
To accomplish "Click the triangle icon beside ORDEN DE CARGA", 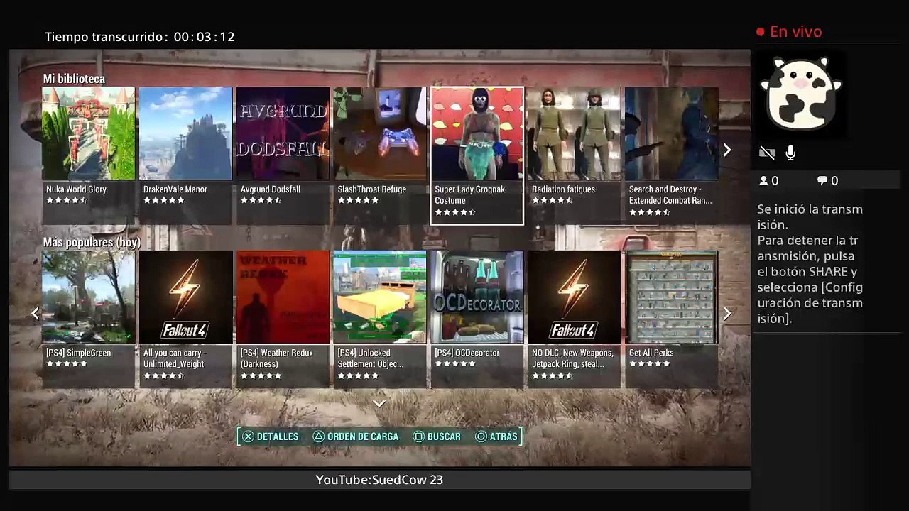I will coord(319,436).
